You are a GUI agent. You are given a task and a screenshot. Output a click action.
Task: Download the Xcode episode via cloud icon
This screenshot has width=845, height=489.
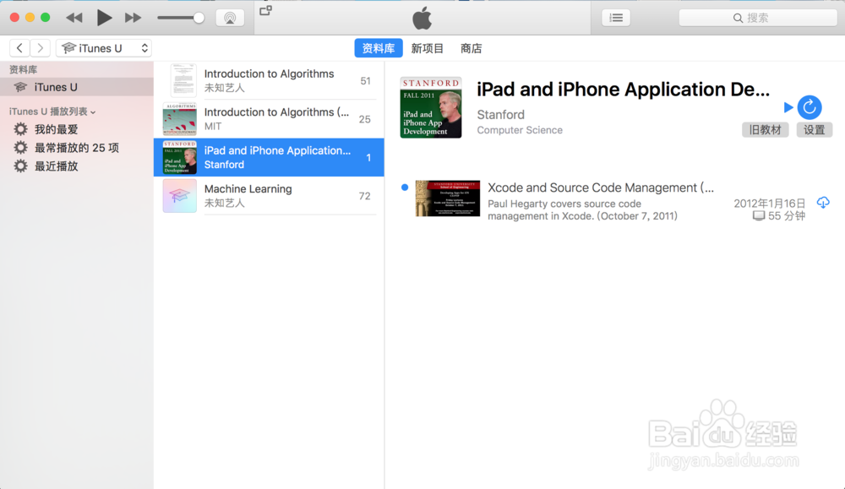823,203
